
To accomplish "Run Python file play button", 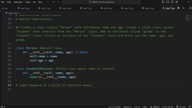I will click(183, 8).
